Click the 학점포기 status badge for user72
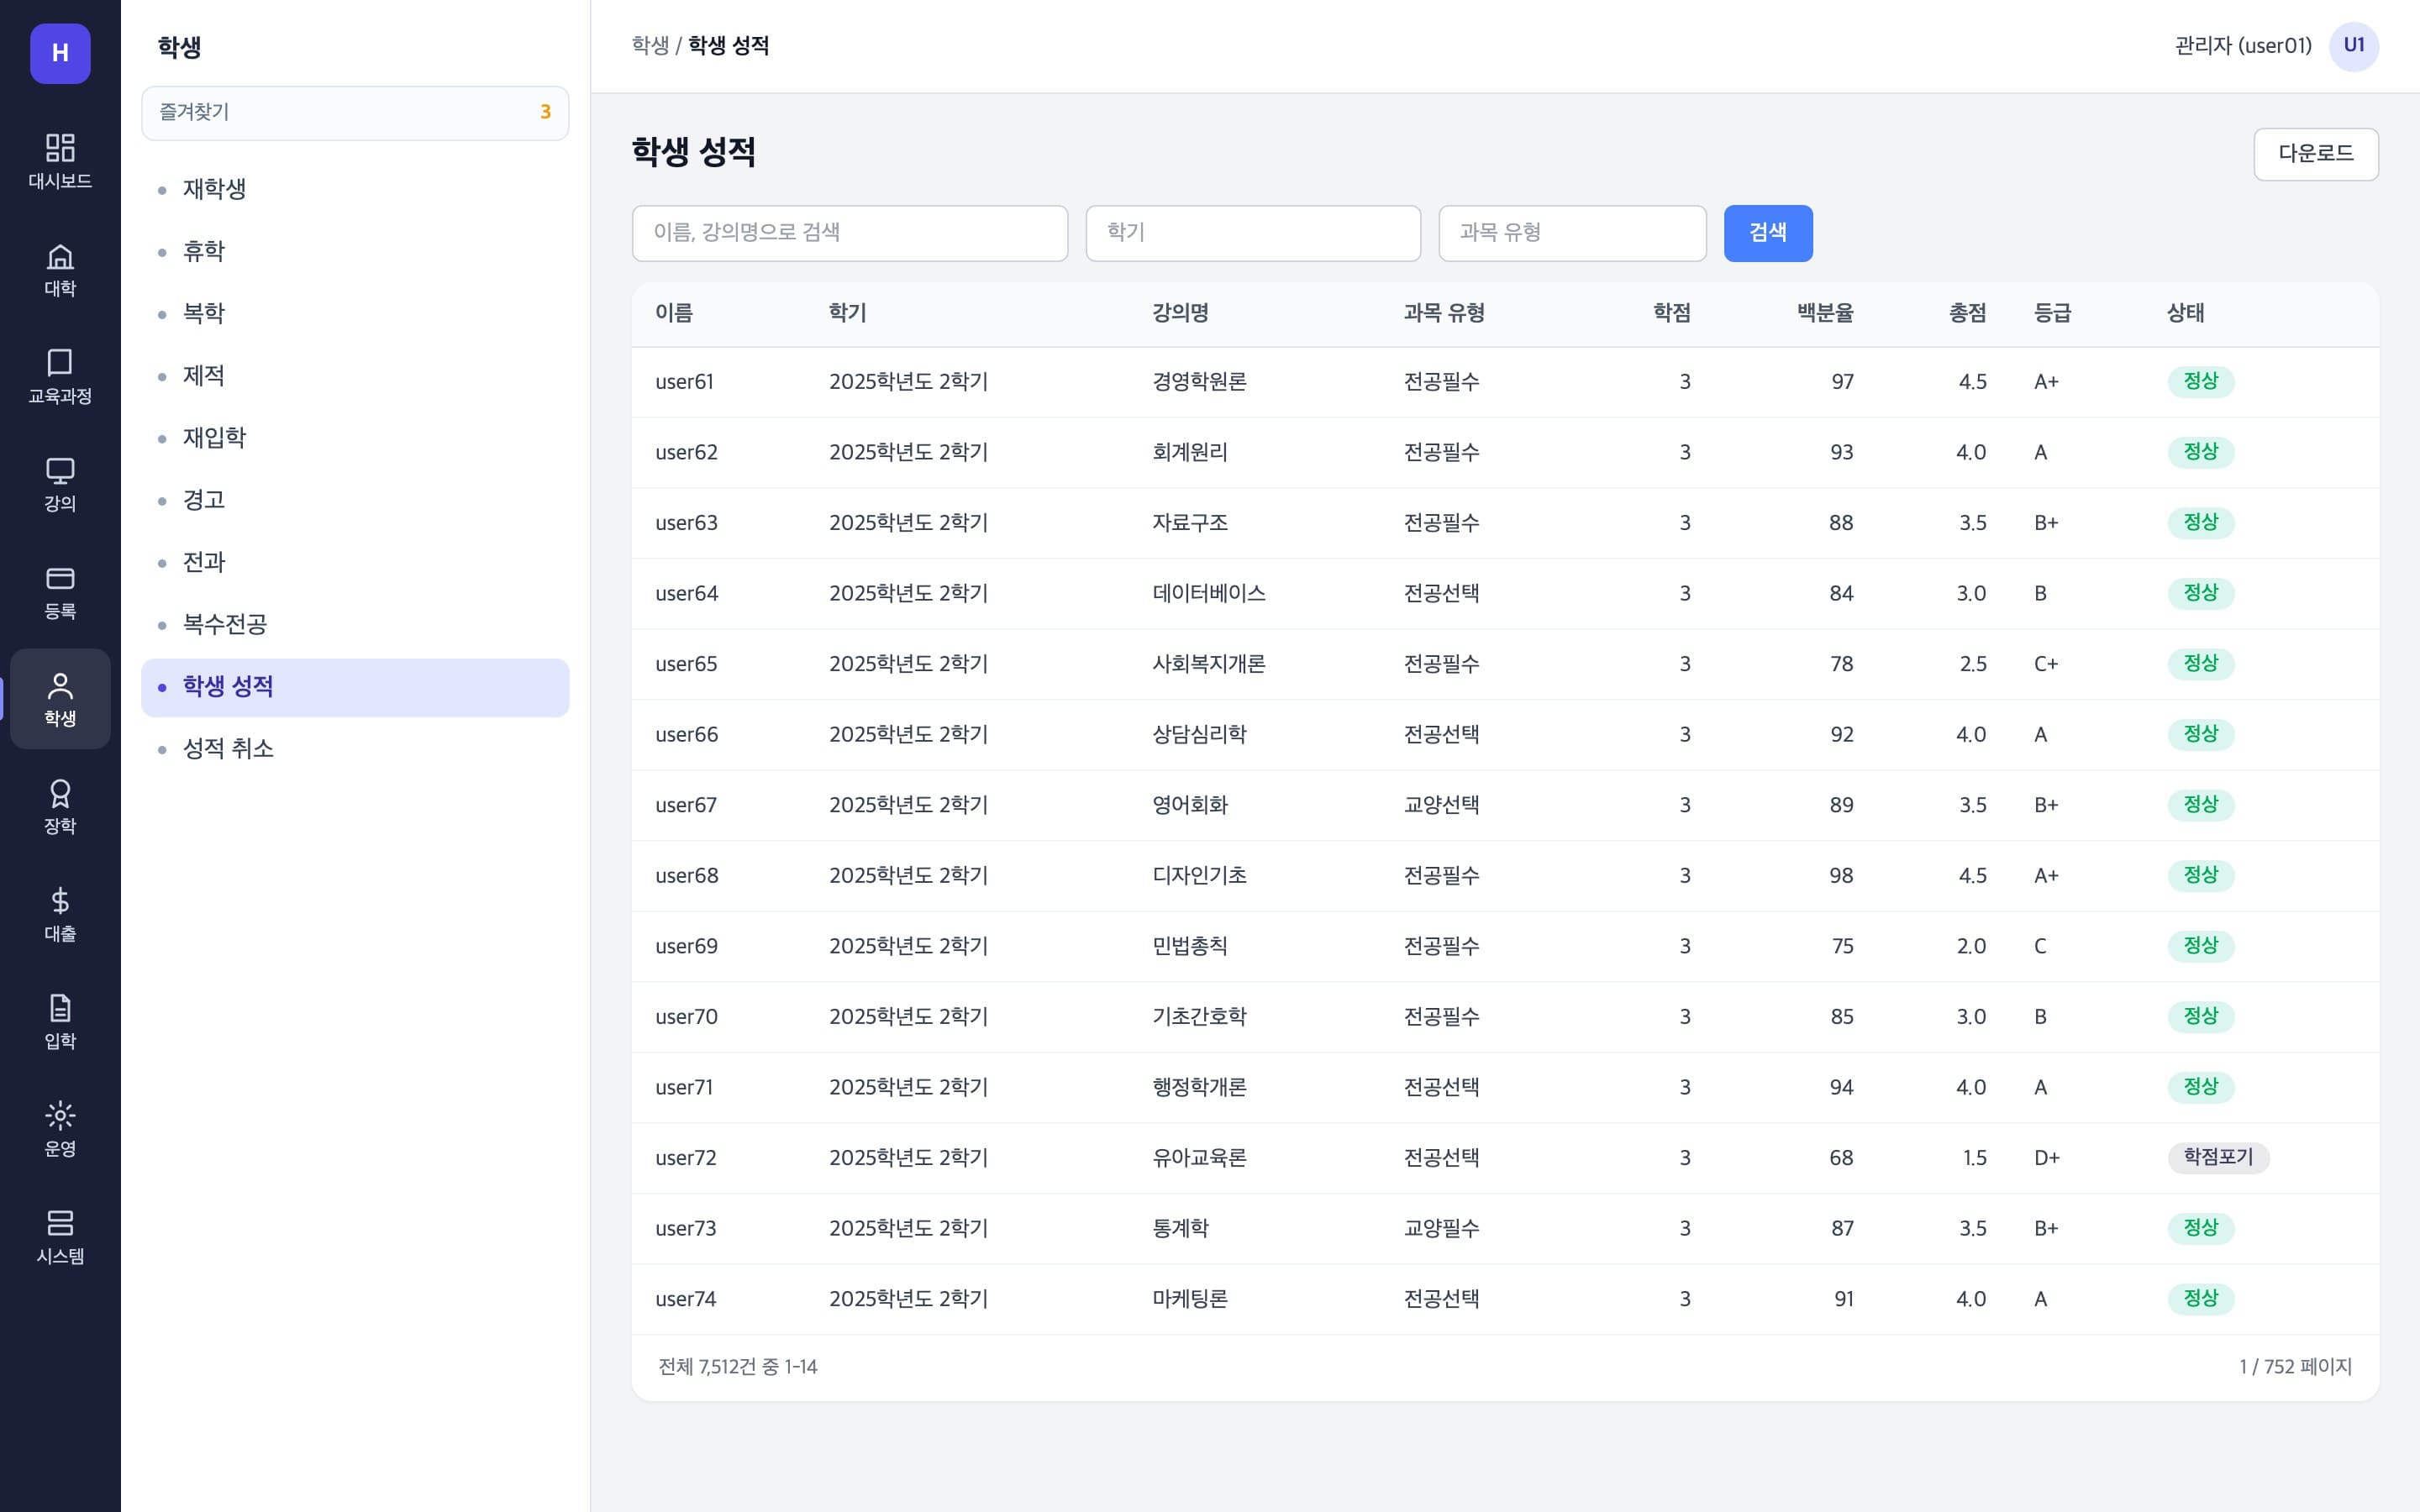This screenshot has width=2420, height=1512. pyautogui.click(x=2218, y=1158)
